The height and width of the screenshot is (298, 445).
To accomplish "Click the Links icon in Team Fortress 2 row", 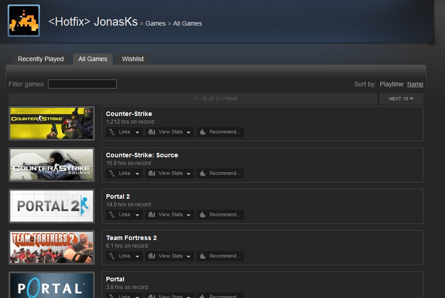I will [x=112, y=256].
